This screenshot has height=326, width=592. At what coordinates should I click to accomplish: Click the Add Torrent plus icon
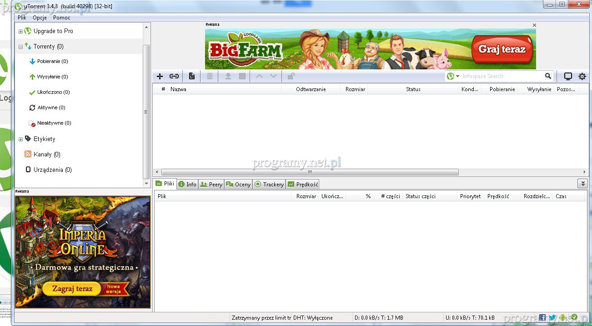click(160, 76)
